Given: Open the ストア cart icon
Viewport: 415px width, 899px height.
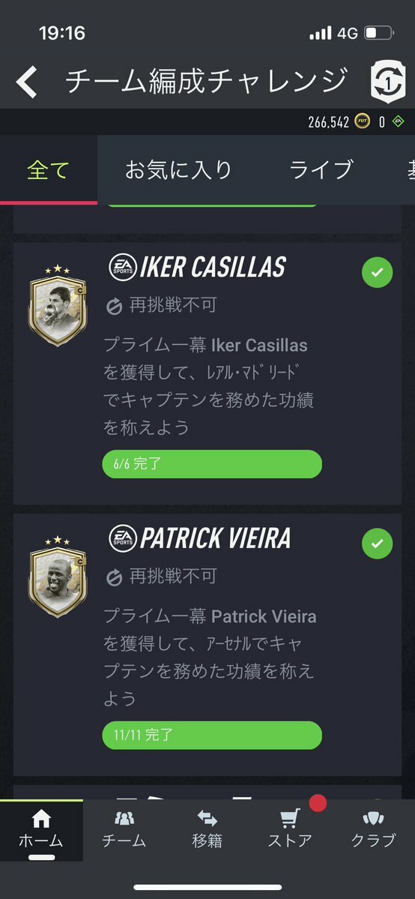Looking at the screenshot, I should pyautogui.click(x=291, y=818).
